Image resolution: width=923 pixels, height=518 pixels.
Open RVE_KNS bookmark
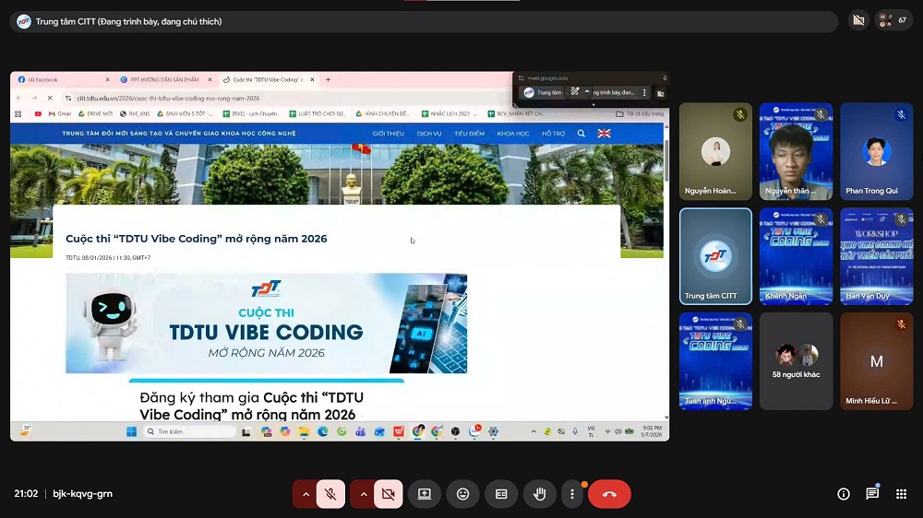tap(135, 113)
